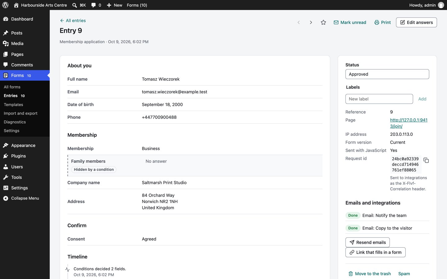
Task: Open the join page URL link
Action: tap(409, 123)
